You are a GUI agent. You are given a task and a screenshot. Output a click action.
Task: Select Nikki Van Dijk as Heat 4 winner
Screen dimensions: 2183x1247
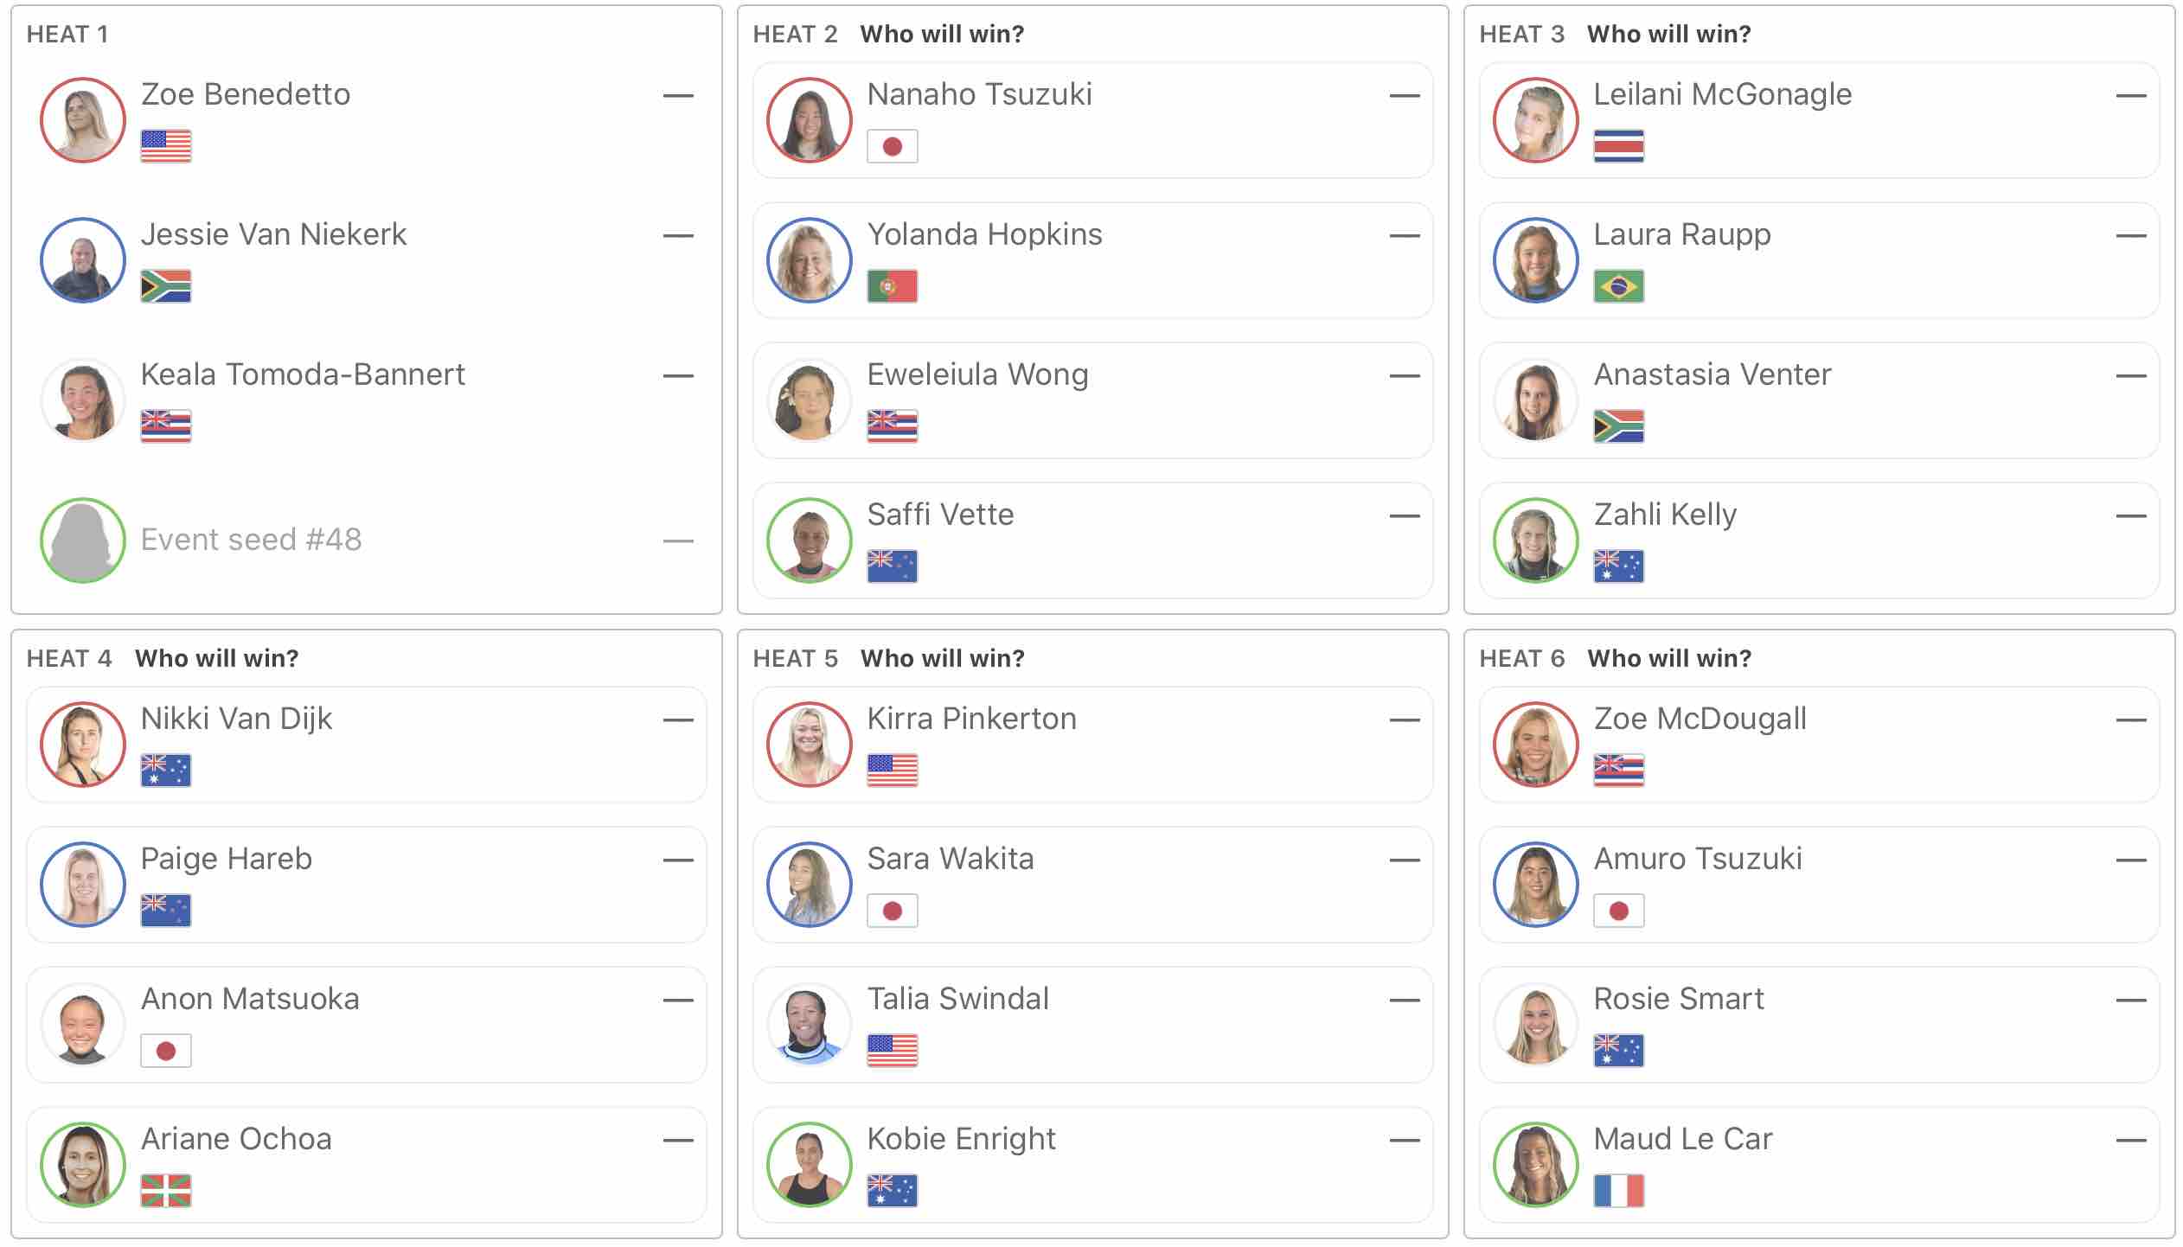click(366, 745)
